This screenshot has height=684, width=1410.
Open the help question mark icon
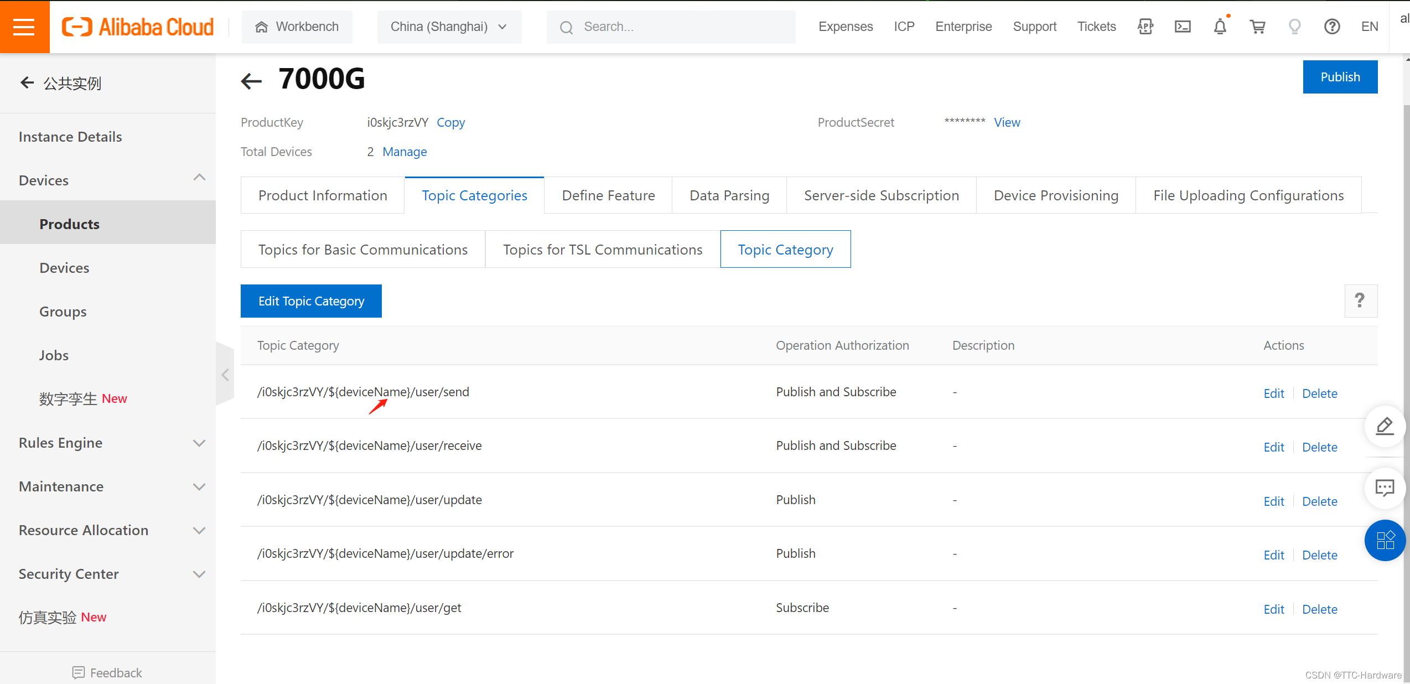click(x=1332, y=27)
